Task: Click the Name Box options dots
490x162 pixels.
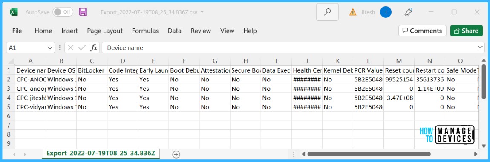Action: [x=59, y=48]
